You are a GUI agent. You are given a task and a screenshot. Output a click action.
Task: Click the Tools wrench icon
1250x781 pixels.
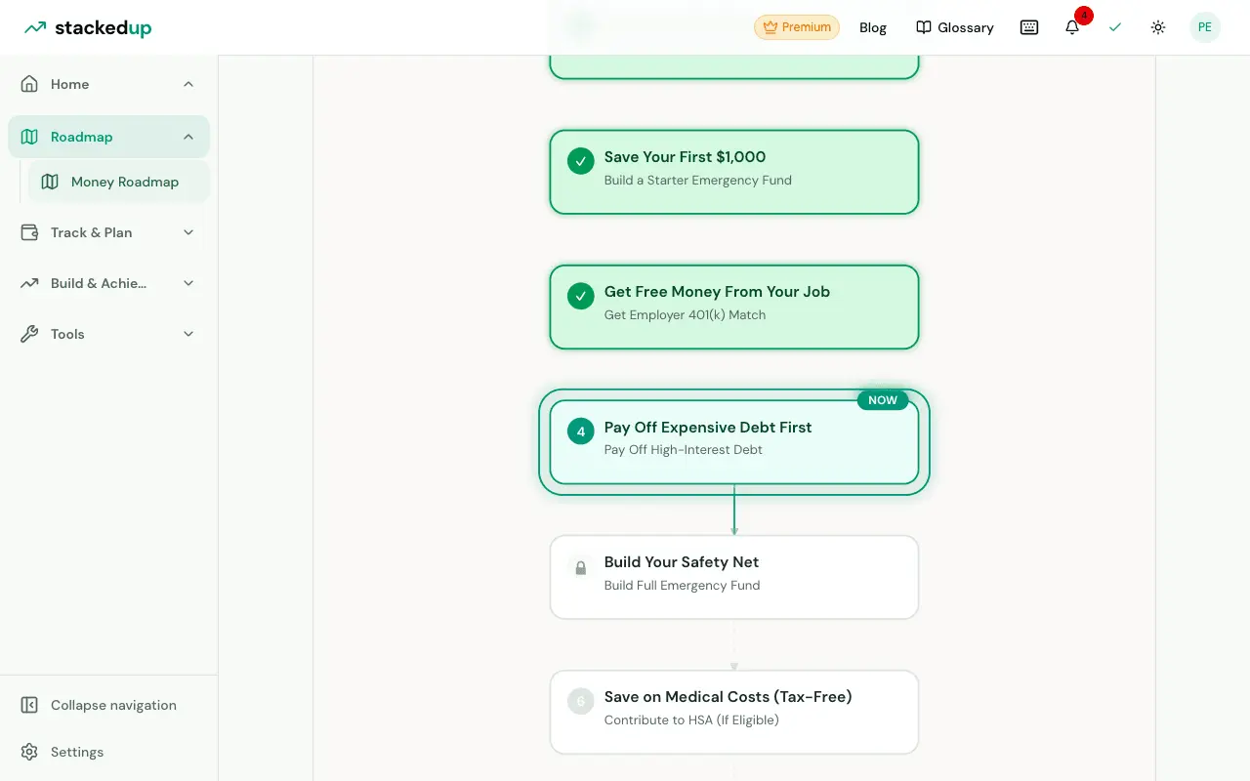(29, 334)
